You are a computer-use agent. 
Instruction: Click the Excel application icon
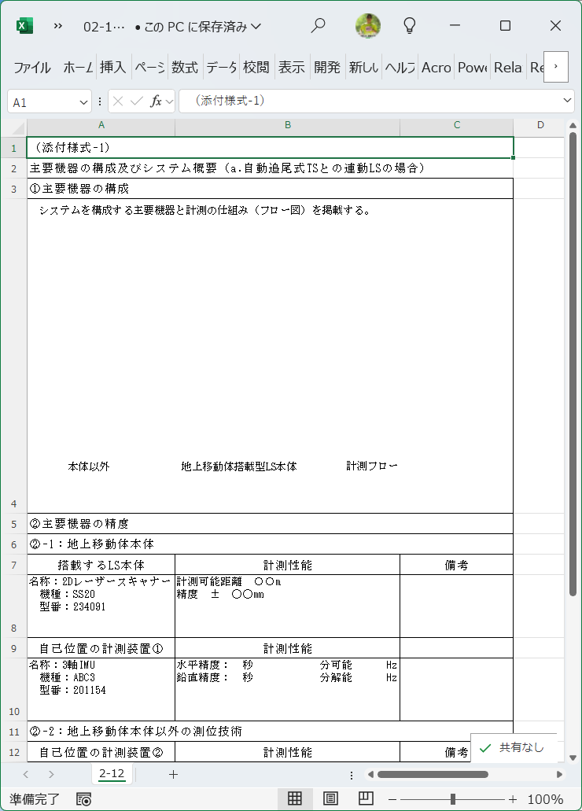(24, 25)
